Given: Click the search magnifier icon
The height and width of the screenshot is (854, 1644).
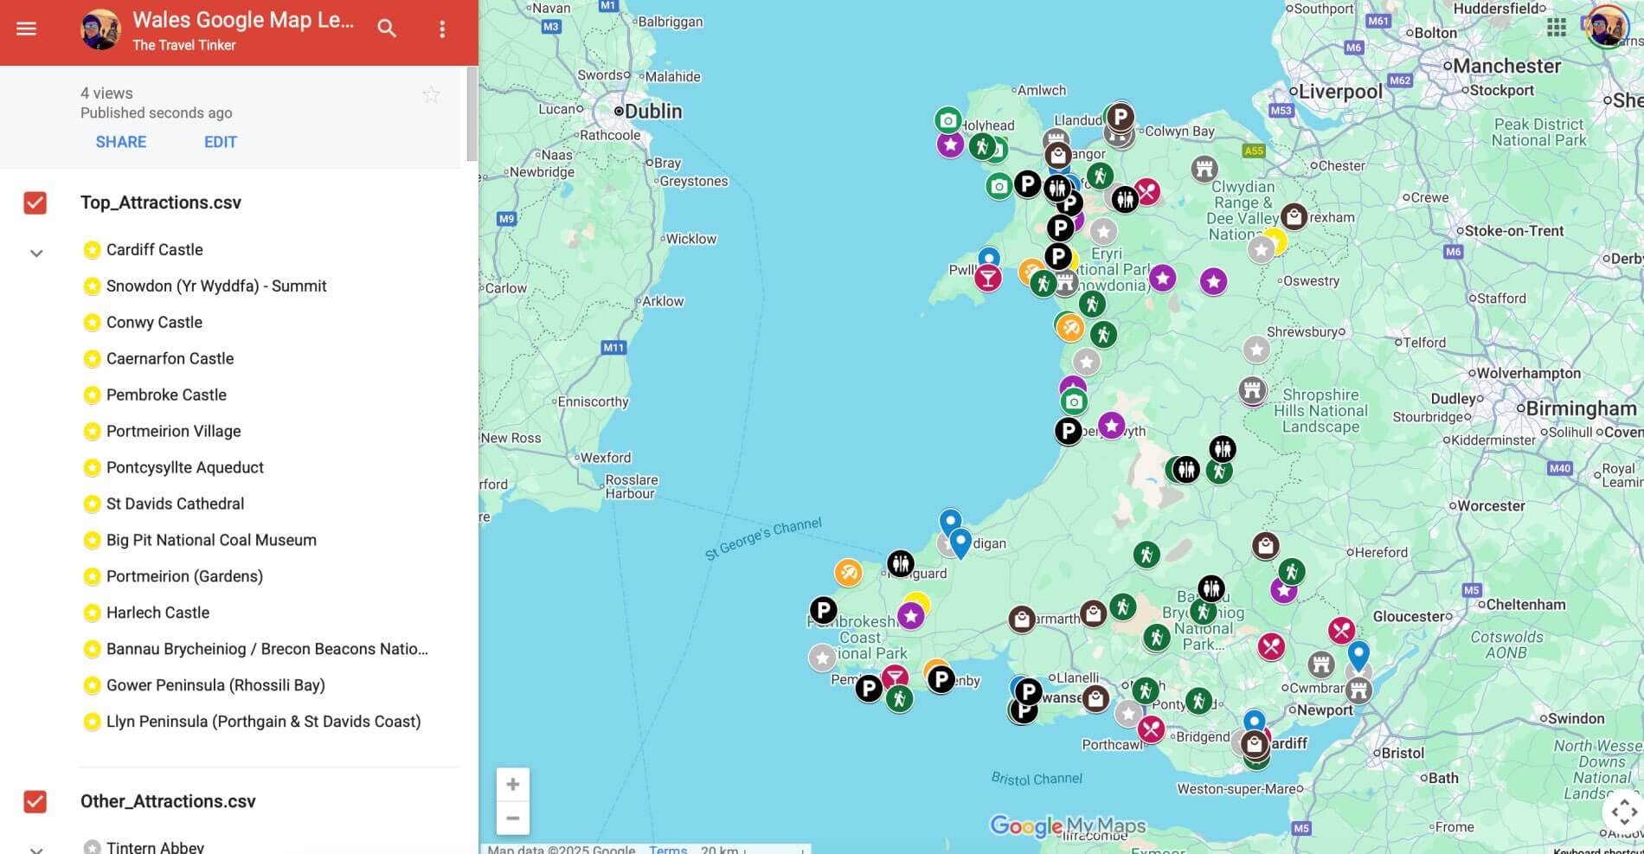Looking at the screenshot, I should click(387, 29).
